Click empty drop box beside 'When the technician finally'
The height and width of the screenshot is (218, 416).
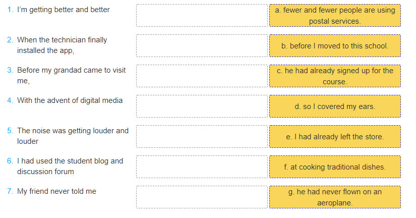pos(202,46)
